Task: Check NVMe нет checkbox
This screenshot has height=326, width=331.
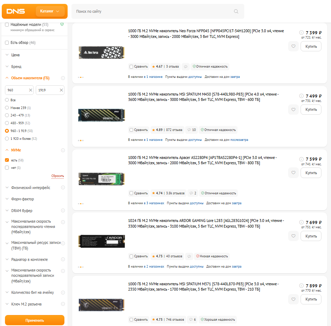Action: click(7, 168)
